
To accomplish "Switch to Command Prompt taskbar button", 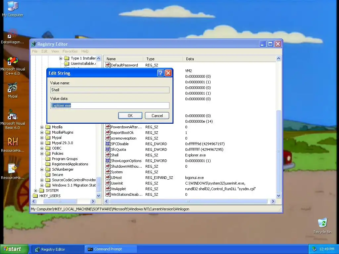I will coord(111,249).
